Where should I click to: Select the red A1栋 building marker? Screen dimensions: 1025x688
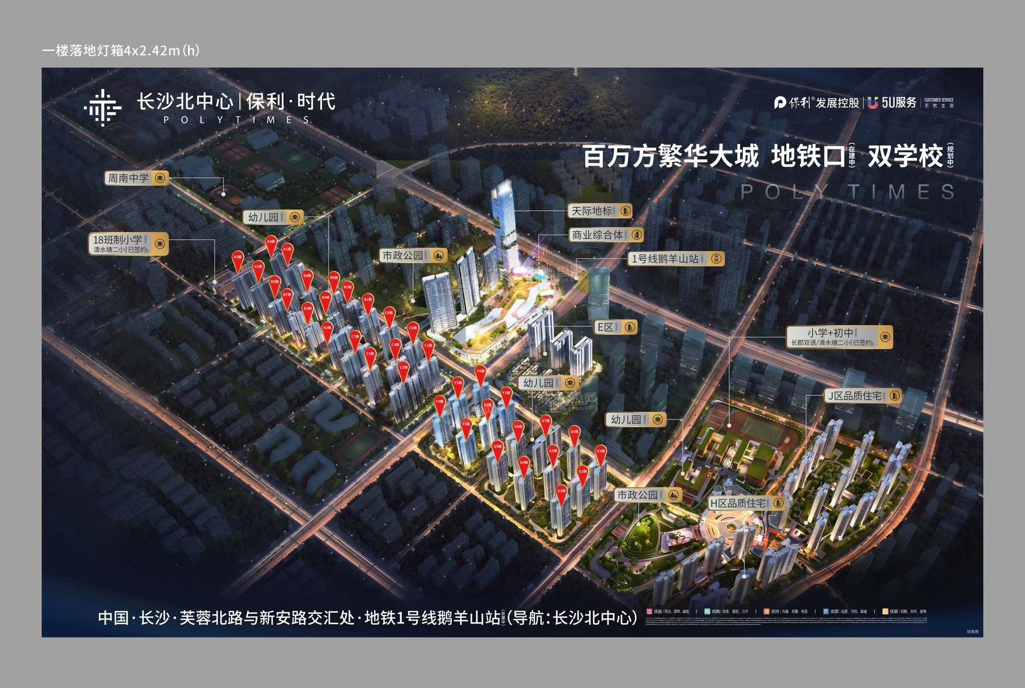coord(287,249)
